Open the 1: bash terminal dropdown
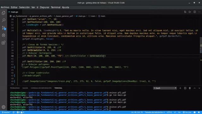Screen dimensions: 202x114 (165, 88)
